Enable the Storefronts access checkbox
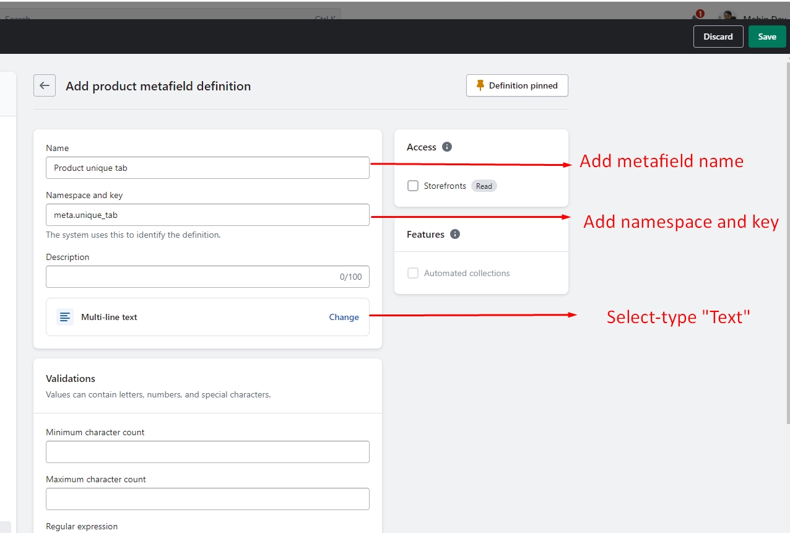This screenshot has width=790, height=533. coord(413,186)
